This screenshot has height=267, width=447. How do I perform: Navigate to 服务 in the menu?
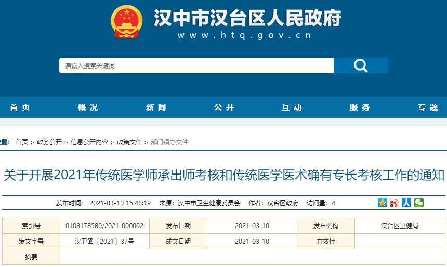360,108
